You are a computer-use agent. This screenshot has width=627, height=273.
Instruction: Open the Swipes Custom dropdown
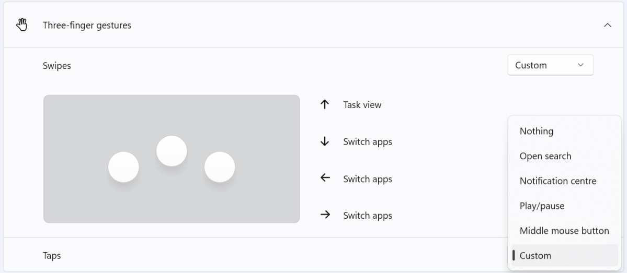pyautogui.click(x=550, y=65)
